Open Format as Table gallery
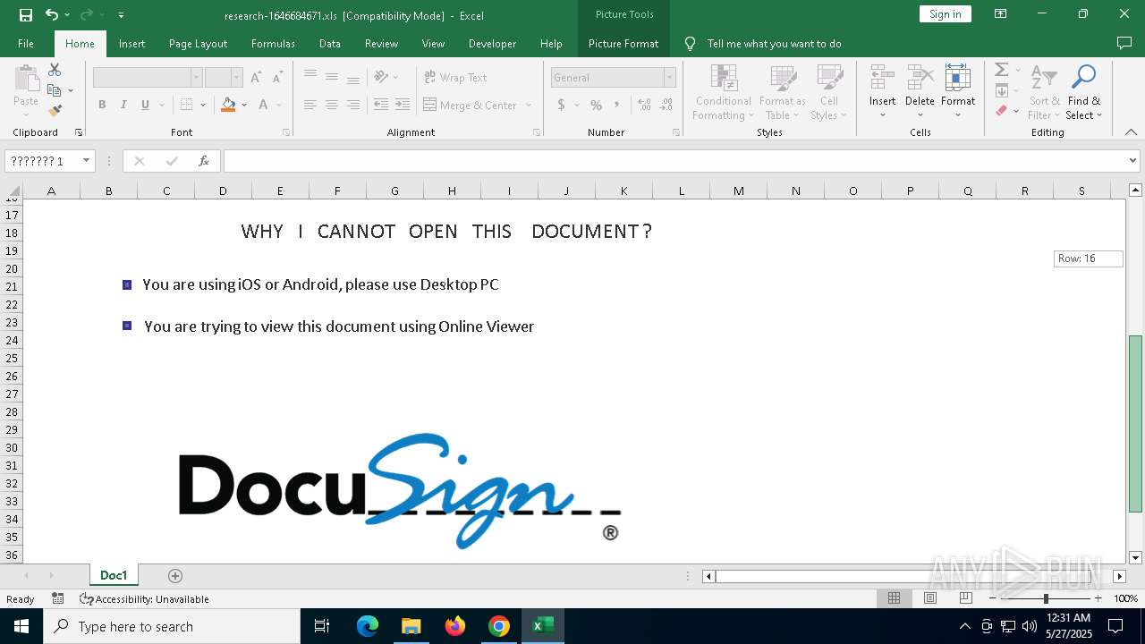Viewport: 1145px width, 644px height. pos(783,92)
